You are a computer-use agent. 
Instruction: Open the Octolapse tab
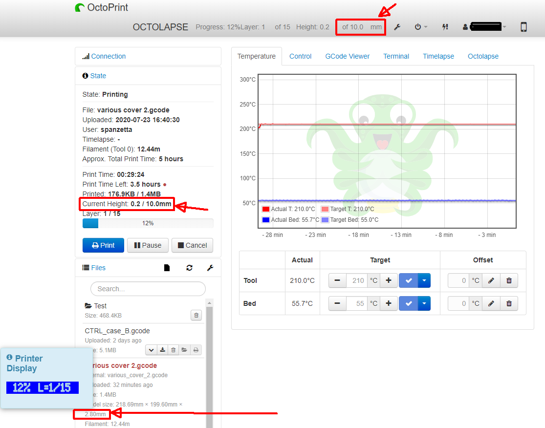(x=483, y=56)
